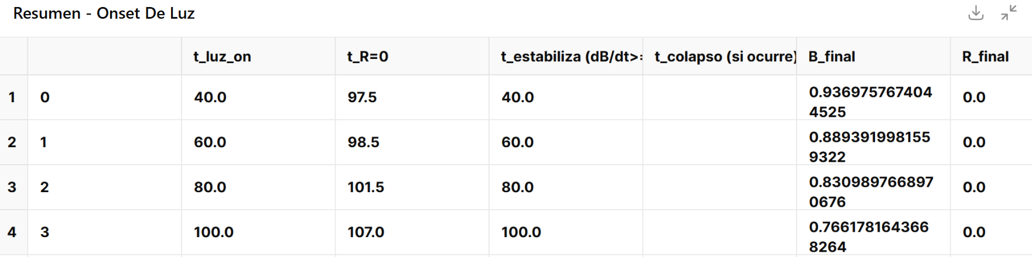Image resolution: width=1032 pixels, height=257 pixels.
Task: Click the t_estabiliza cell showing 100.0
Action: [x=521, y=232]
